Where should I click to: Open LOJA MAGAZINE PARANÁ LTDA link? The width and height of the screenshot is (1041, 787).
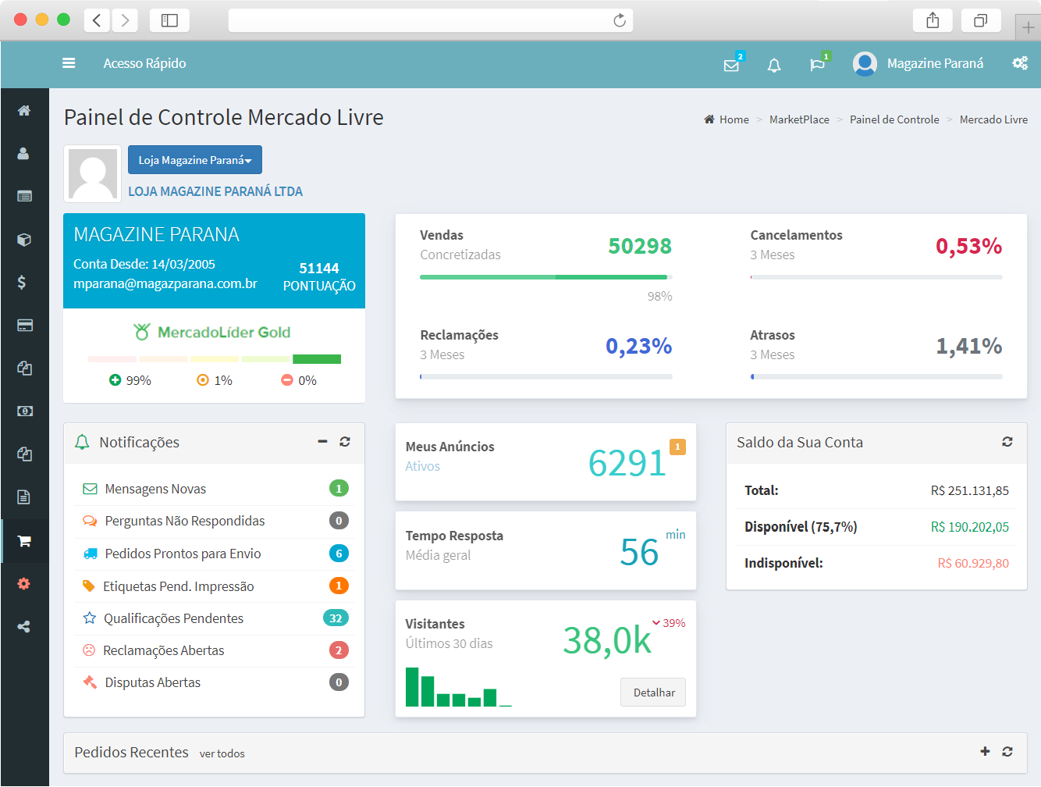(215, 191)
